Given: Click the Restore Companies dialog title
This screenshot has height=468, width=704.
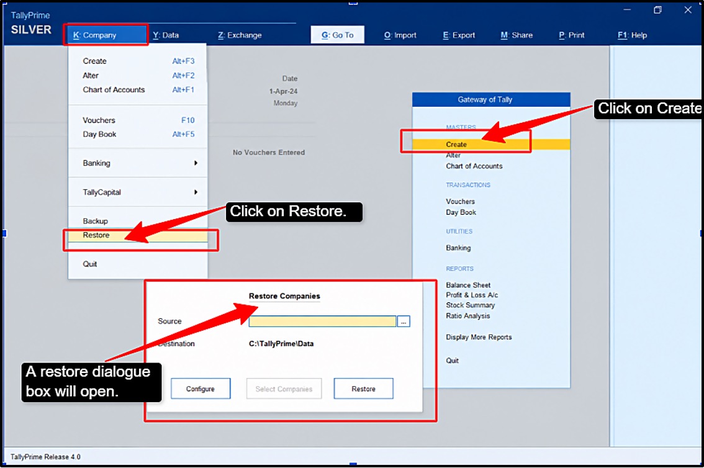Looking at the screenshot, I should tap(284, 296).
